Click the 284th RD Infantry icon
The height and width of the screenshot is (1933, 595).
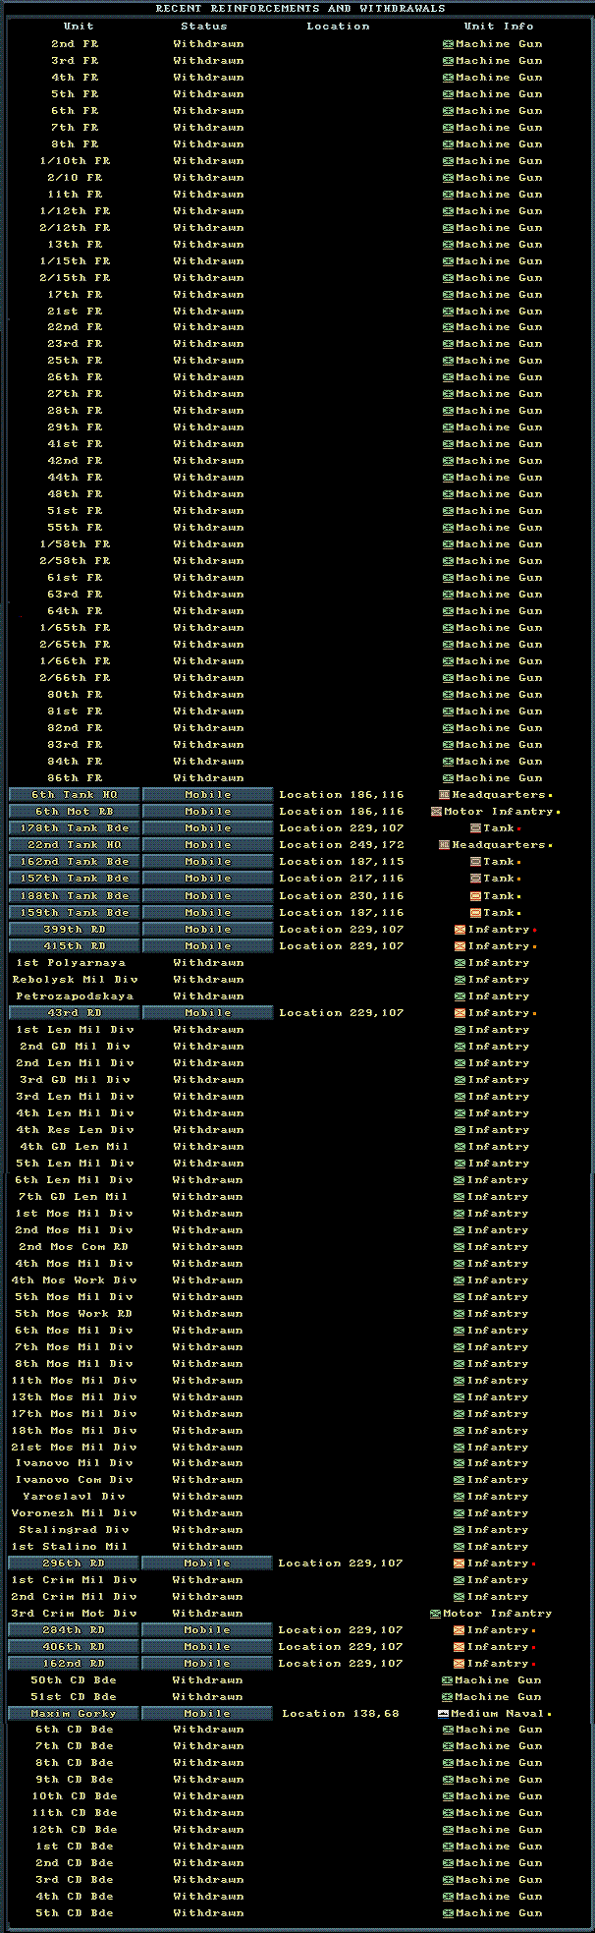(x=459, y=1630)
